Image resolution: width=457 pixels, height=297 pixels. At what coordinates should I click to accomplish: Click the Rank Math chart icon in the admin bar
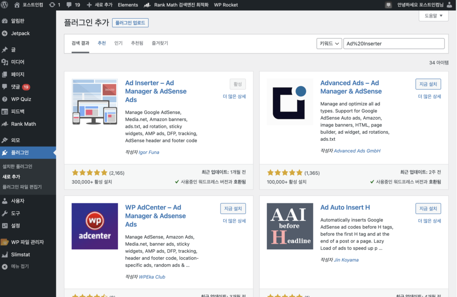tap(147, 5)
